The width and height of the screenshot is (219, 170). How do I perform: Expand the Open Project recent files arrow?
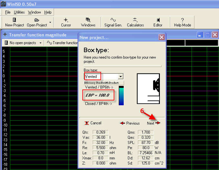pyautogui.click(x=50, y=22)
